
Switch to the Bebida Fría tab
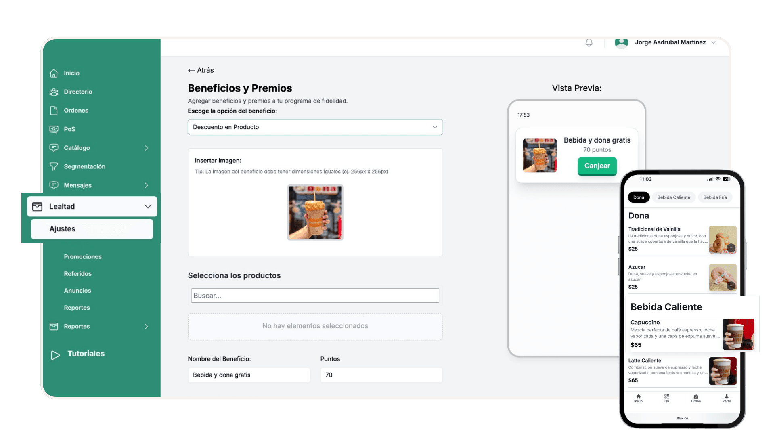pyautogui.click(x=714, y=197)
